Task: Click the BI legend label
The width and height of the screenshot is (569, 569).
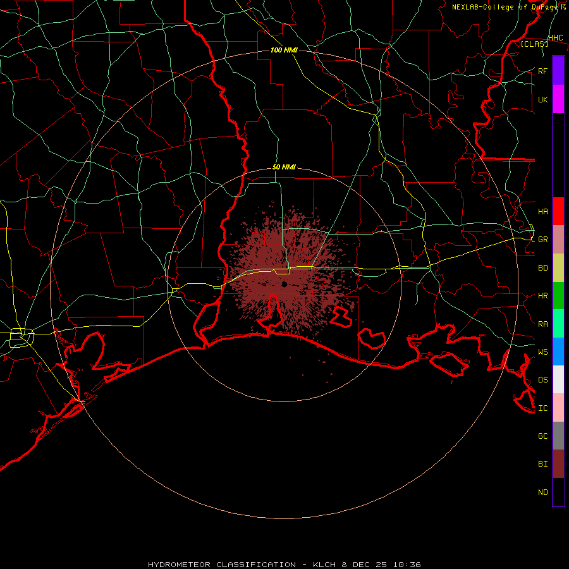Action: pyautogui.click(x=542, y=464)
